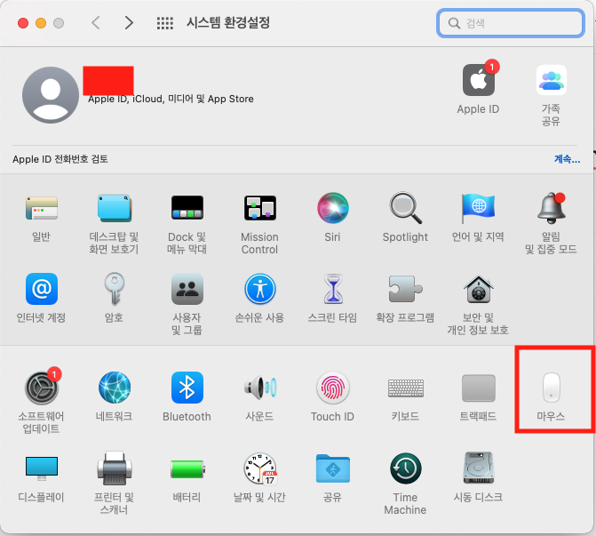This screenshot has width=596, height=536.
Task: Open Touch ID settings
Action: 332,388
